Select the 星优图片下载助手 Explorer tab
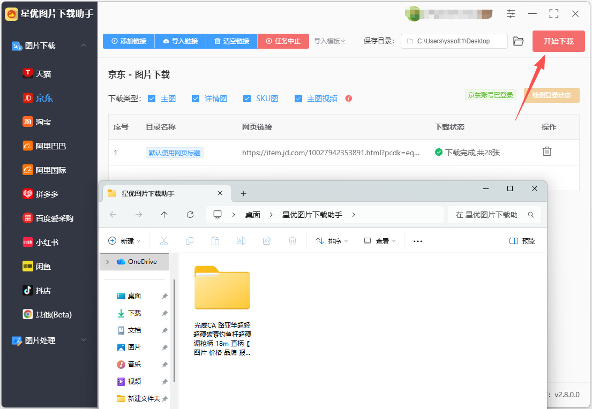 (x=167, y=194)
